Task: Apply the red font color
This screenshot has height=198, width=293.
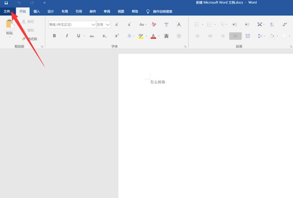Action: click(153, 36)
